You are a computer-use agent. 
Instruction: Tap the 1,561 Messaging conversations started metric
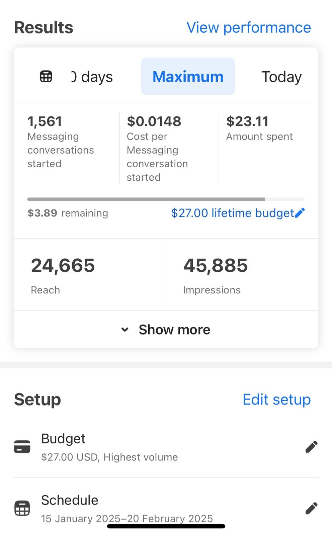61,142
